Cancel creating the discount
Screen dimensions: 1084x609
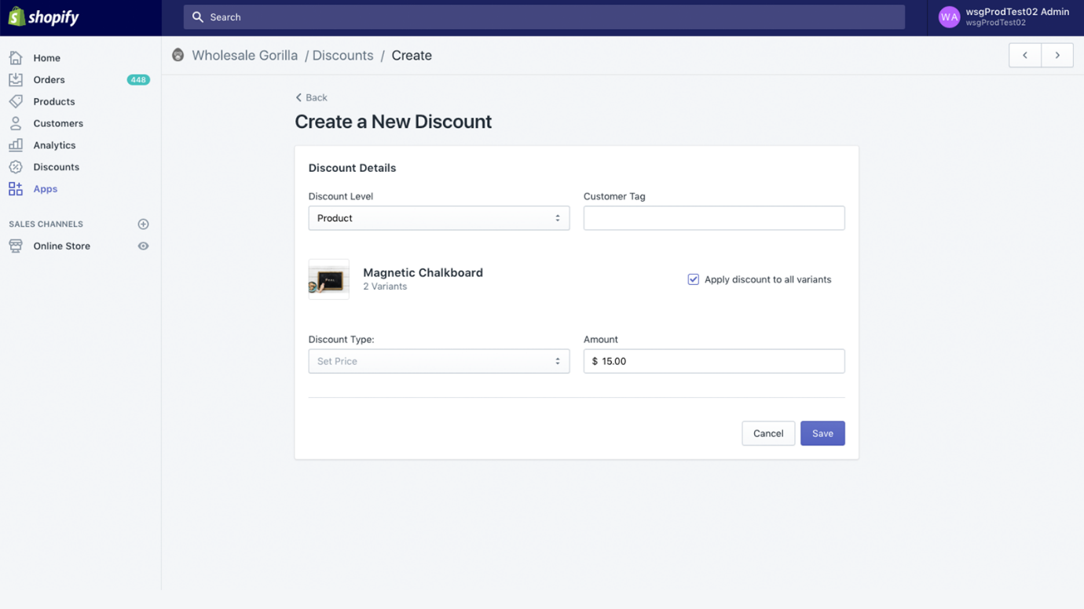[767, 433]
